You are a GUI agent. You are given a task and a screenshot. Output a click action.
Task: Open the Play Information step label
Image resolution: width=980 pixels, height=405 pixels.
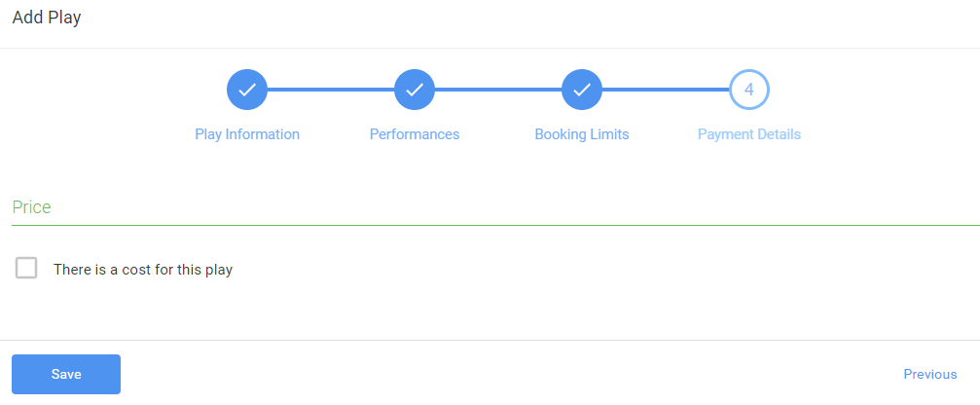pos(247,134)
